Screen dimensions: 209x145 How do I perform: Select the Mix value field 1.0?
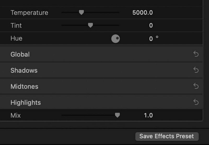[x=148, y=115]
